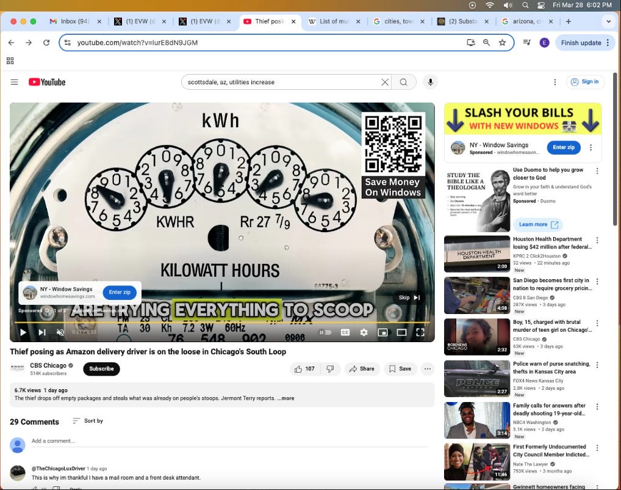Open the player settings gear
621x490 pixels.
(364, 332)
